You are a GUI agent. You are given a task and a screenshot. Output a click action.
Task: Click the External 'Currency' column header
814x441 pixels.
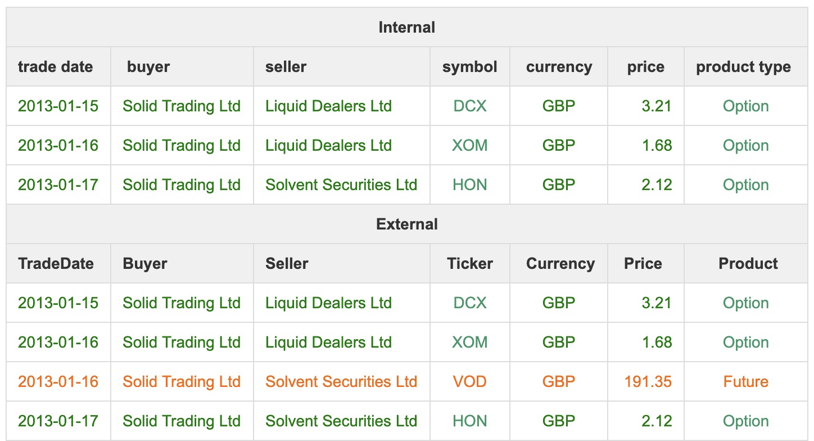(x=560, y=264)
